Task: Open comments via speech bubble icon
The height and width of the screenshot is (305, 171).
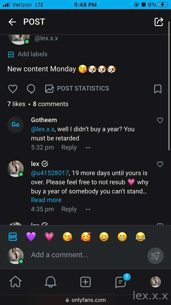Action: 31,89
